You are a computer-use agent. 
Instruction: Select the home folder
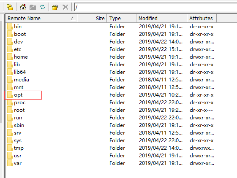point(21,57)
